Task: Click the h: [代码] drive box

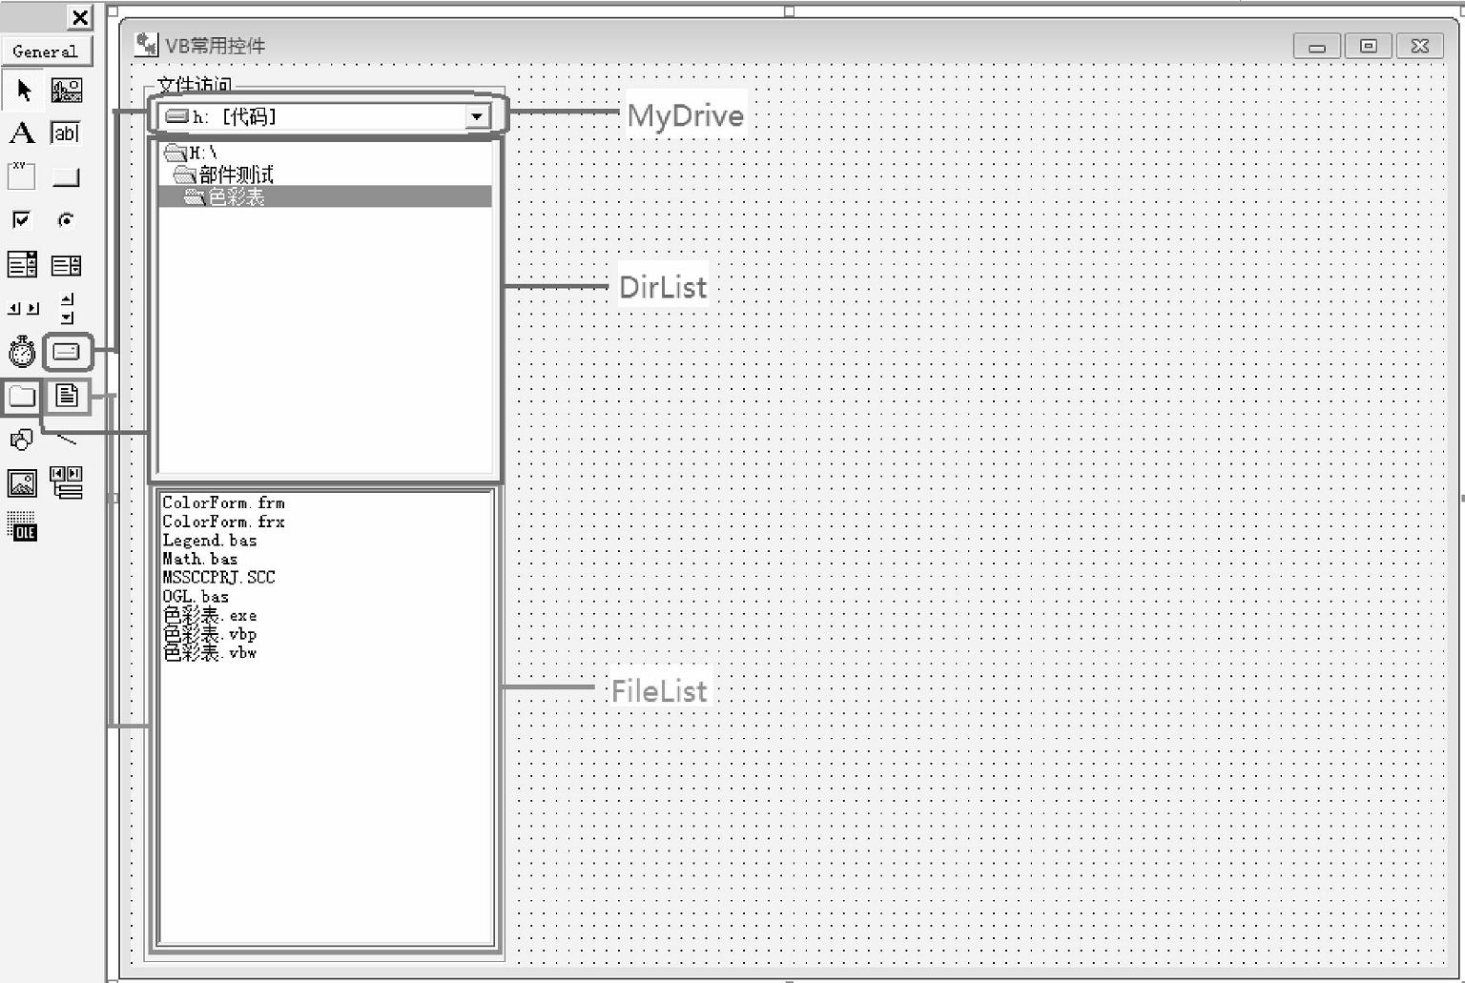Action: 324,116
